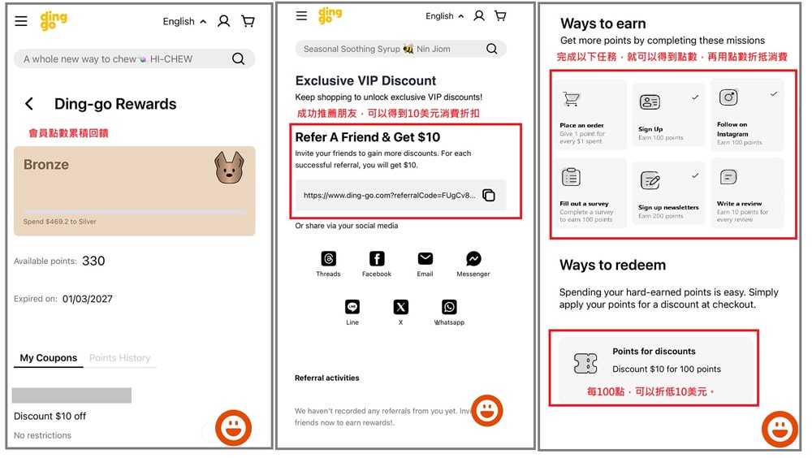The width and height of the screenshot is (812, 458).
Task: Switch to the Points History tab
Action: 119,357
